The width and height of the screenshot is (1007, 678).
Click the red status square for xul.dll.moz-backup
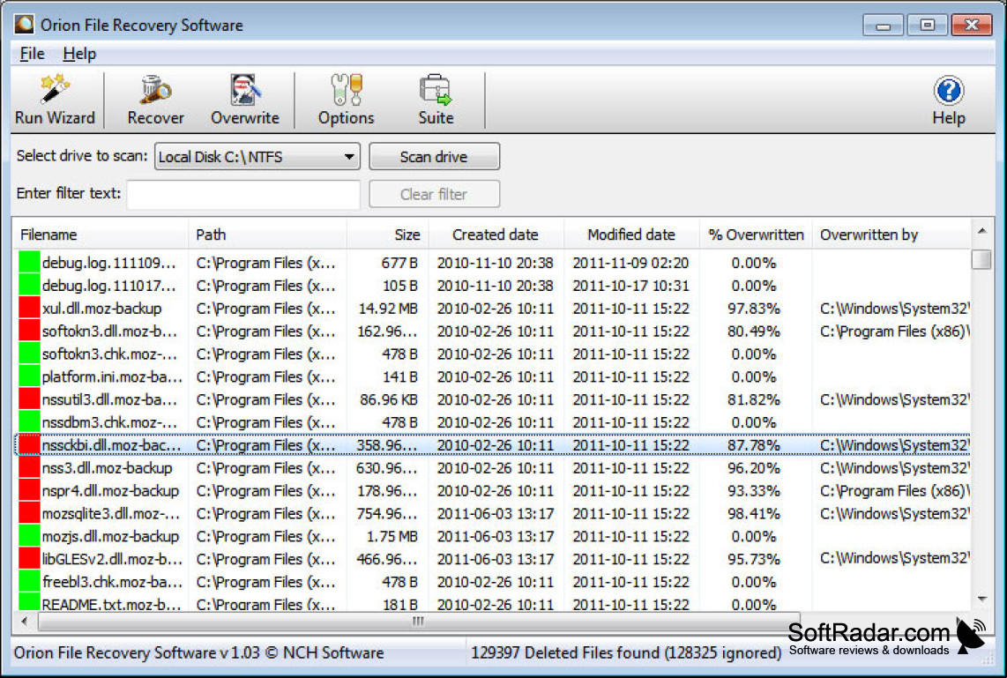(x=29, y=309)
